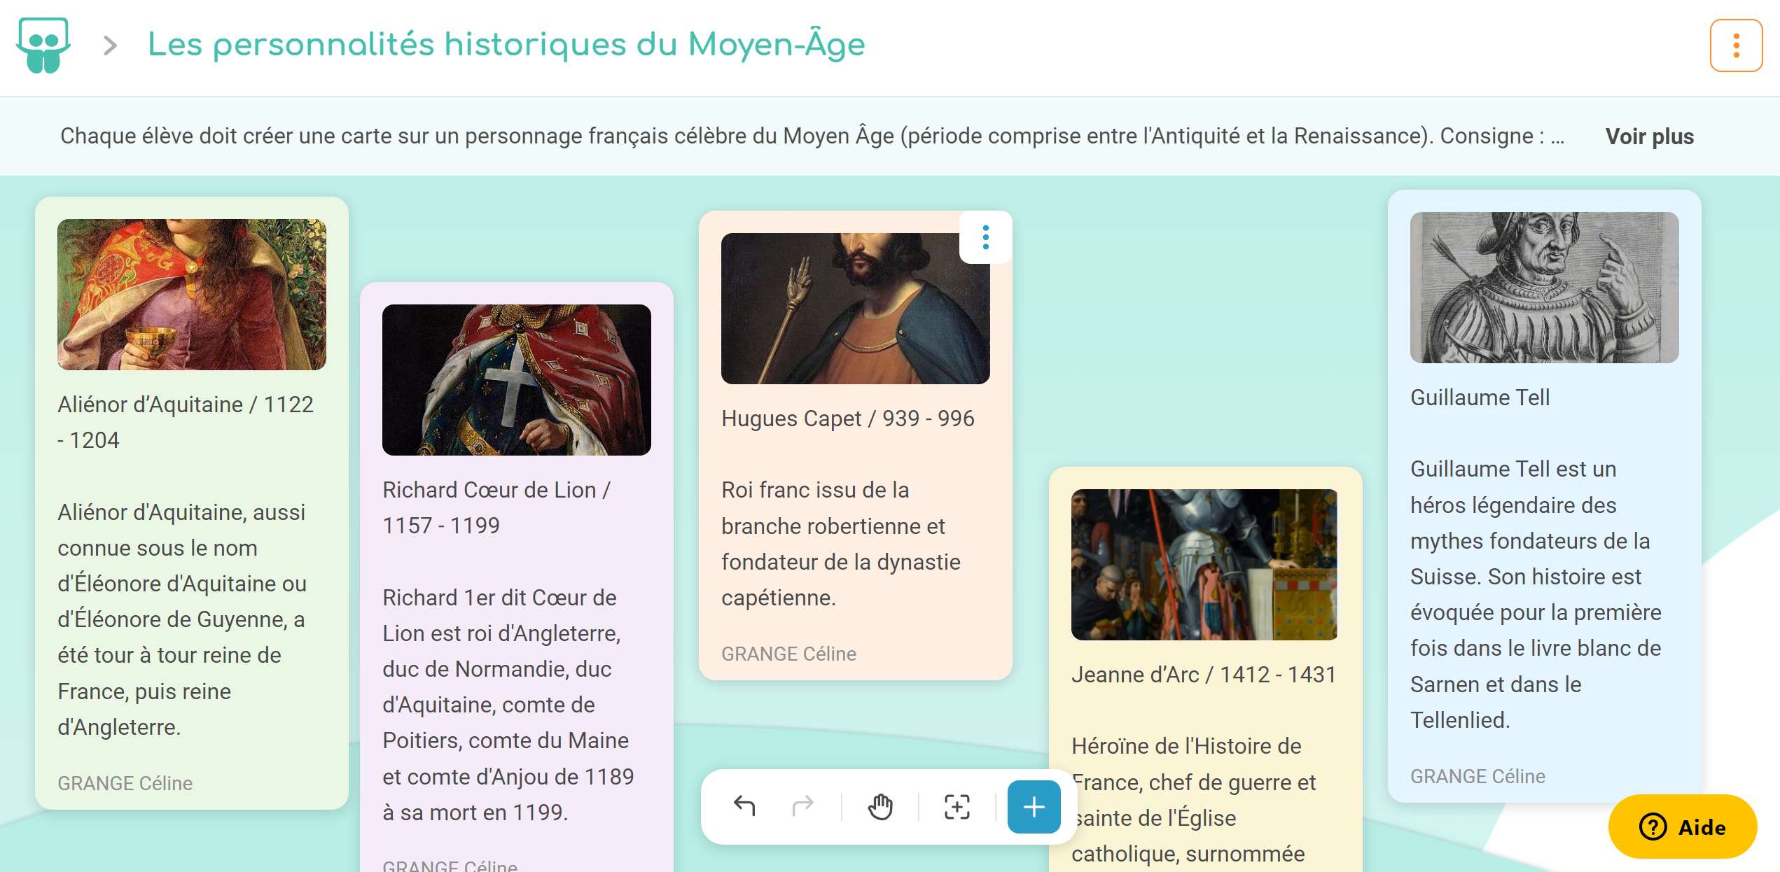
Task: Open Richard Cœur de Lion image
Action: pos(516,380)
